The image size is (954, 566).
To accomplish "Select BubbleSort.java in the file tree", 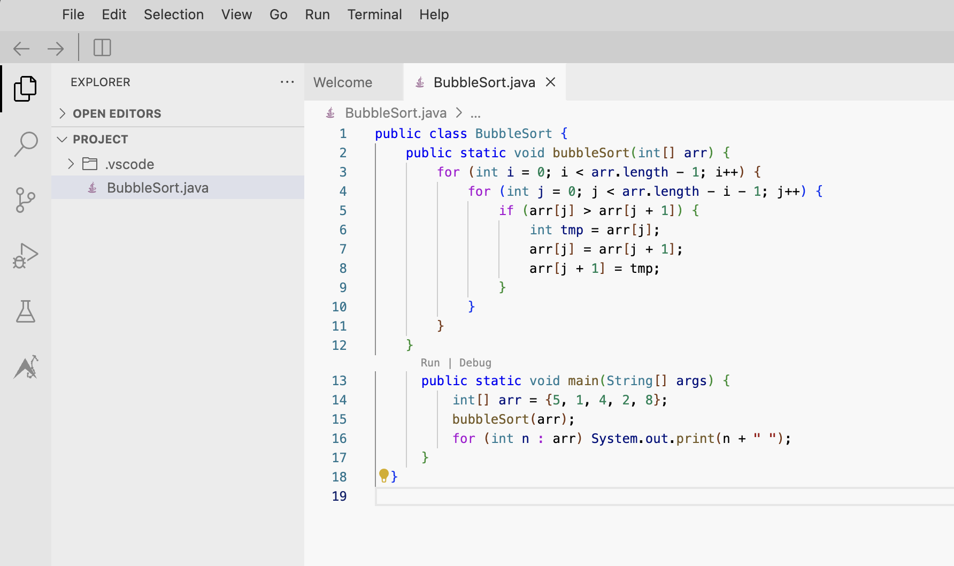I will click(178, 187).
